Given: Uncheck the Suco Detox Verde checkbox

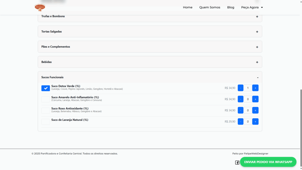Looking at the screenshot, I should click(x=46, y=88).
